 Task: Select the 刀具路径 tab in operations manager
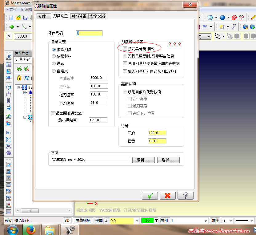pos(23,59)
